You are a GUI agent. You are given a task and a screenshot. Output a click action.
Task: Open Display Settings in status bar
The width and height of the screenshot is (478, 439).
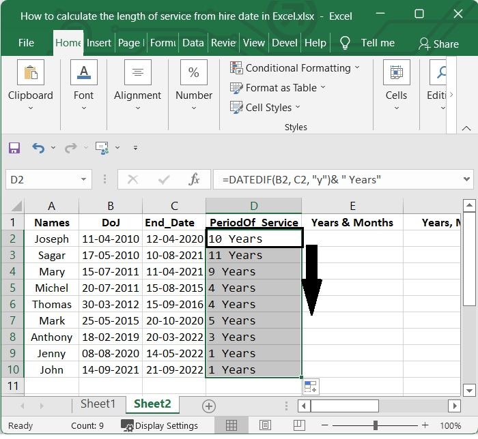click(160, 426)
